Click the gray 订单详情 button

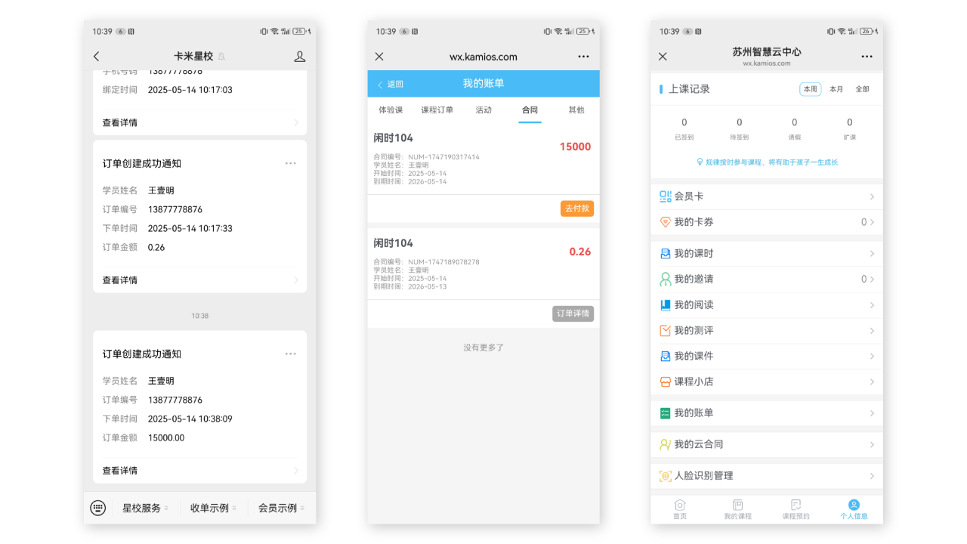click(573, 314)
